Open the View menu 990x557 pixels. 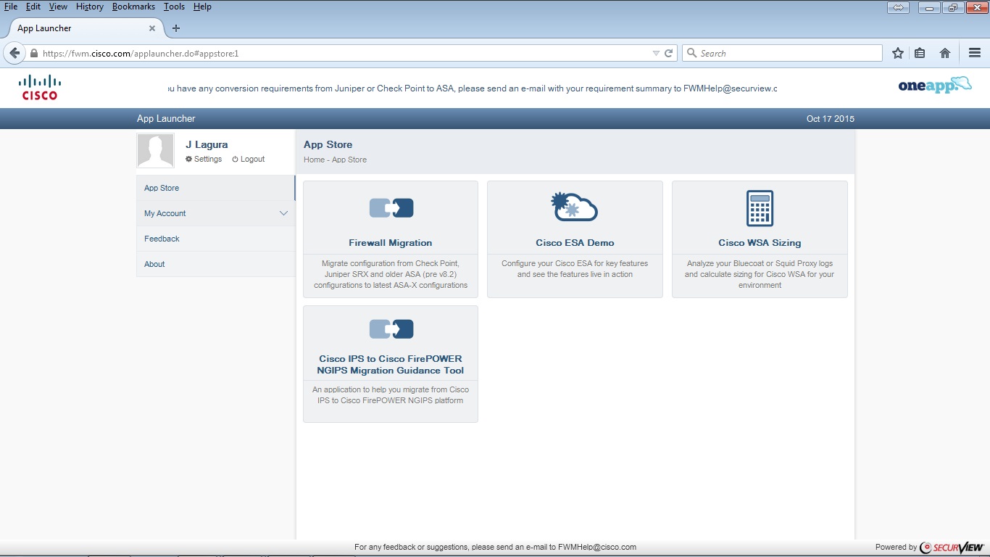point(58,7)
